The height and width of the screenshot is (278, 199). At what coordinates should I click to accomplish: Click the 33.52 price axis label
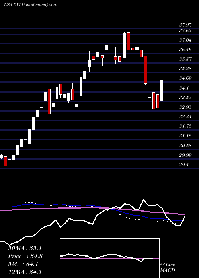click(185, 98)
